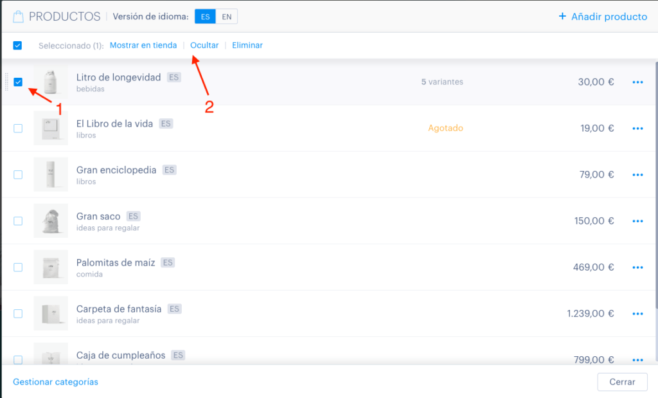
Task: Click Mostrar en tienda action
Action: 143,45
